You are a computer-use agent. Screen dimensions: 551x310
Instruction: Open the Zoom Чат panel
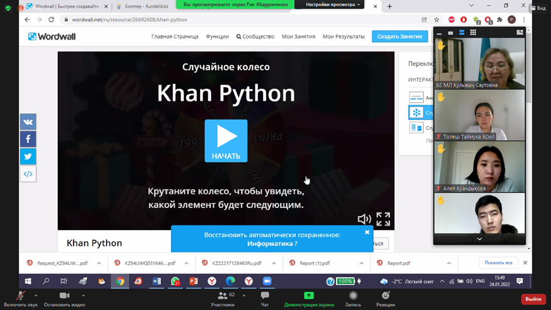265,299
